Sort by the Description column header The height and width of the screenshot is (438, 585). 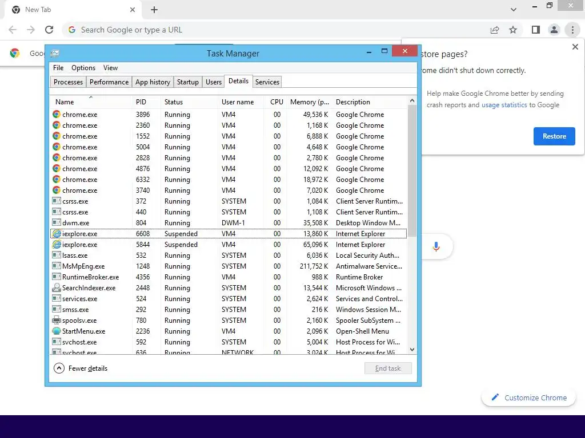point(370,102)
